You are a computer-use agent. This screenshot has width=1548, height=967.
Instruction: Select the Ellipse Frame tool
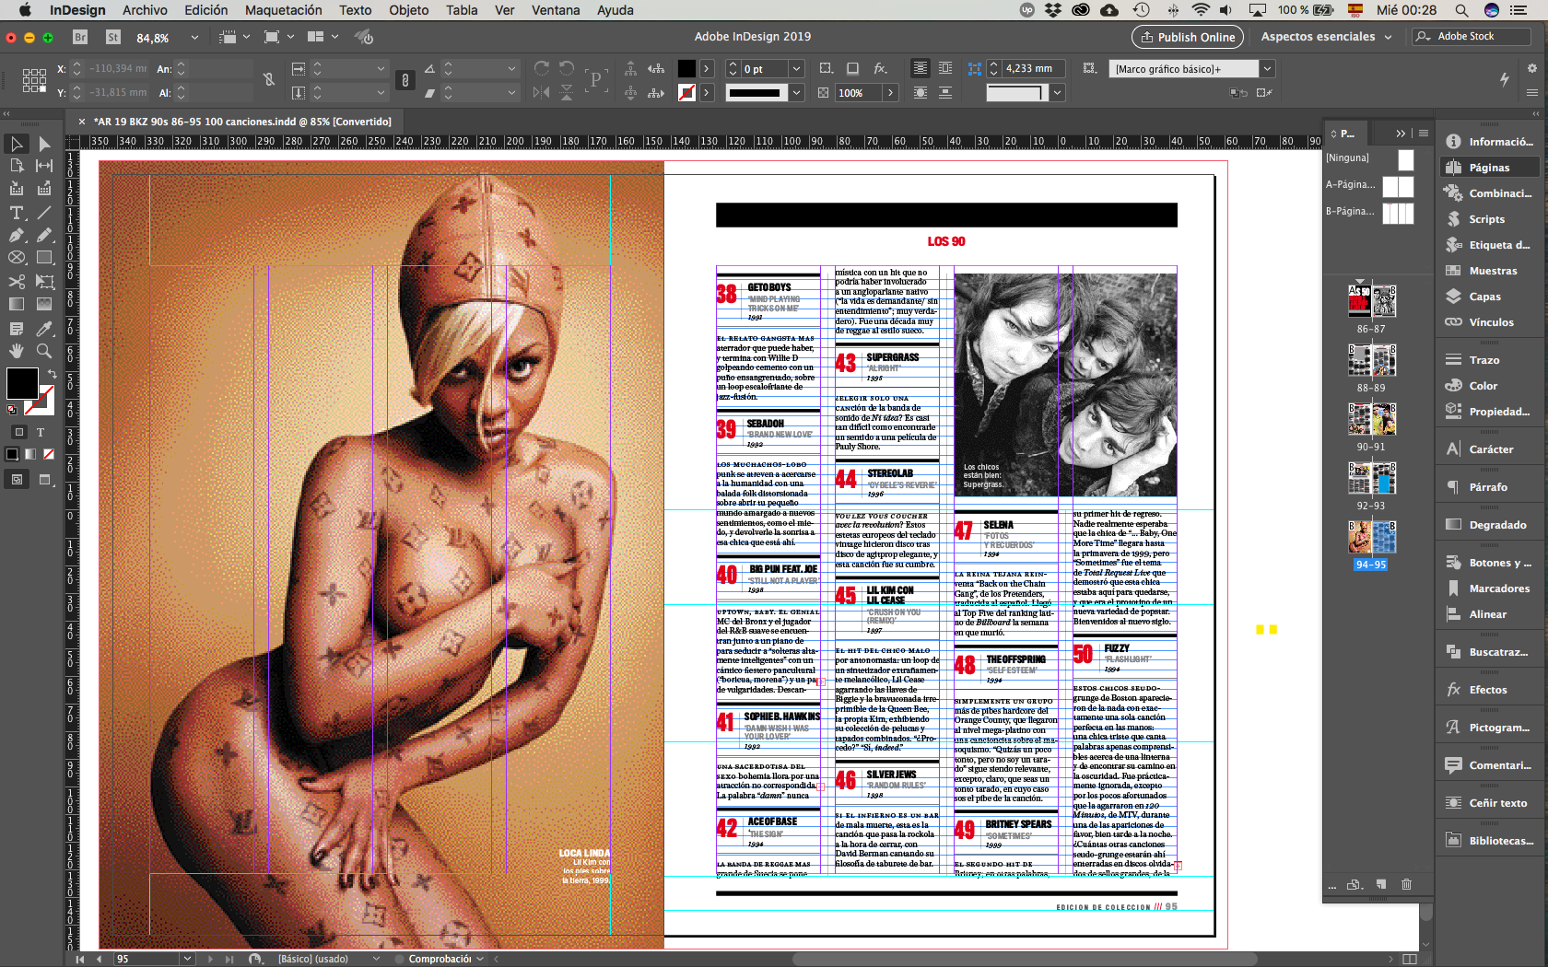tap(17, 258)
